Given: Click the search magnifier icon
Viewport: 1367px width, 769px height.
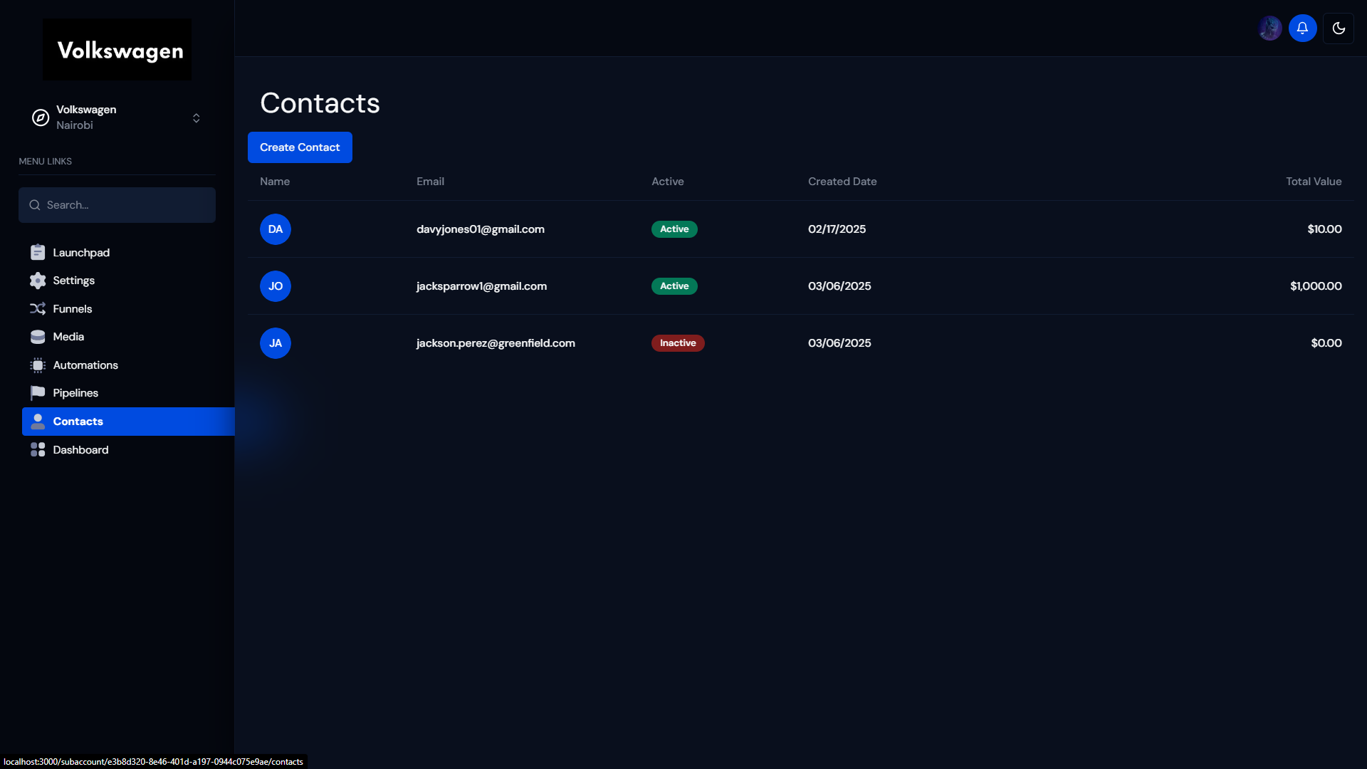Looking at the screenshot, I should [34, 205].
